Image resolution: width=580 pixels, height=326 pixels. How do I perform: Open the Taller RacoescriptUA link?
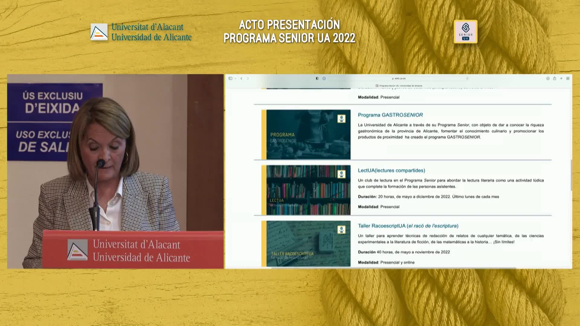click(408, 226)
